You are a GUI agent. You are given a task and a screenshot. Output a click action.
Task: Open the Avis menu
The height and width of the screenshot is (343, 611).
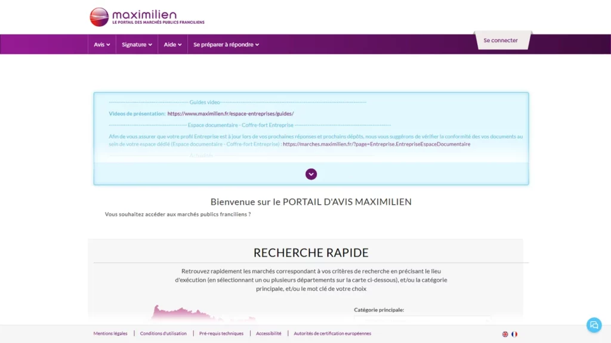tap(101, 44)
